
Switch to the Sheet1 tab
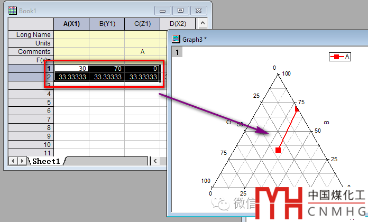tap(45, 161)
